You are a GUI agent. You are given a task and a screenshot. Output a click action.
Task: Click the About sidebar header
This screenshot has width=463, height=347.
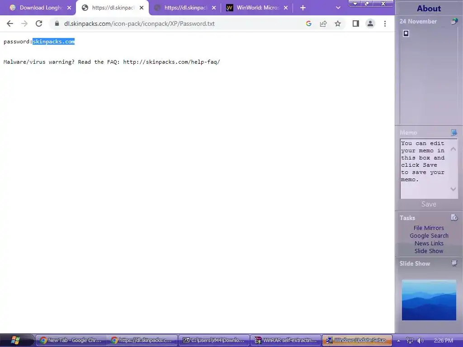pyautogui.click(x=429, y=8)
